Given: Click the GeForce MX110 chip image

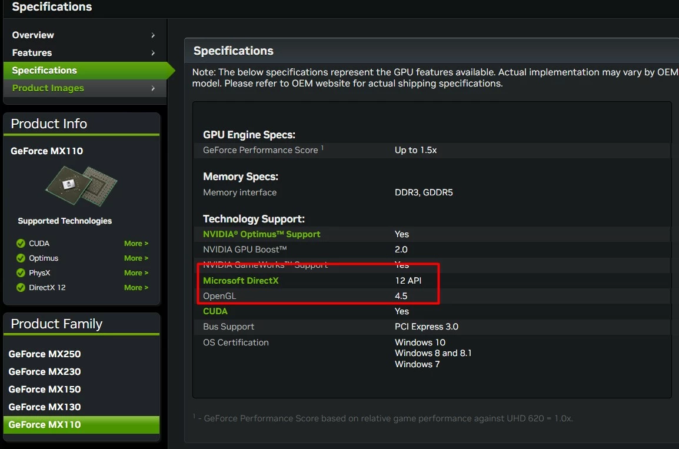Looking at the screenshot, I should coord(81,186).
